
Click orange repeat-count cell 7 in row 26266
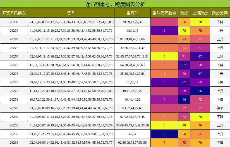164,143
